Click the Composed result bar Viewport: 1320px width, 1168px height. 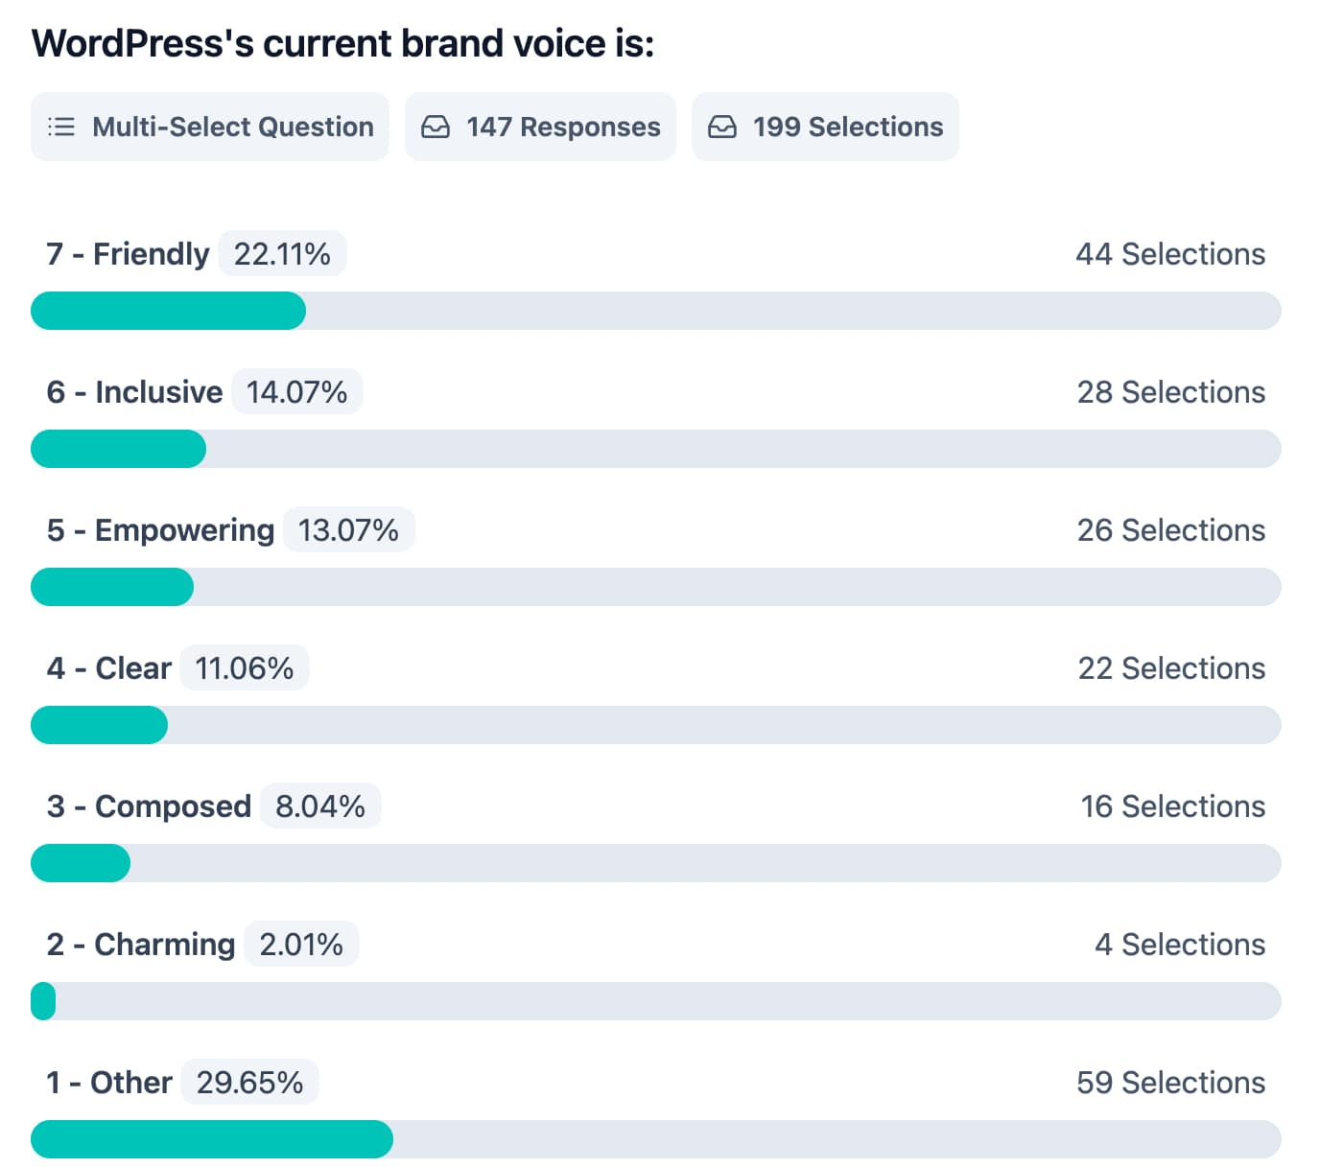pos(656,863)
